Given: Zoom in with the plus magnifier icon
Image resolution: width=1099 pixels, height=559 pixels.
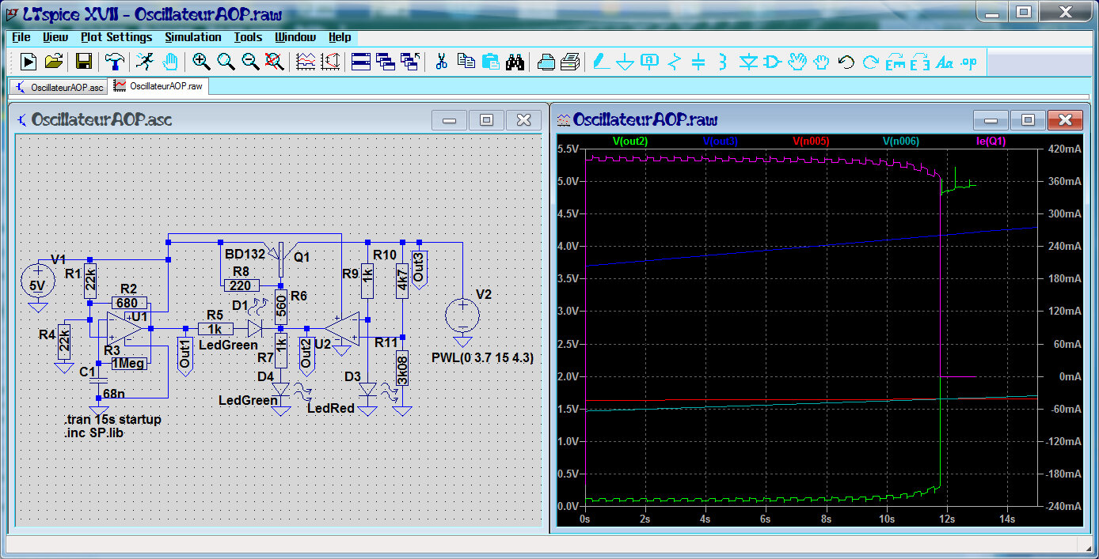Looking at the screenshot, I should (201, 61).
